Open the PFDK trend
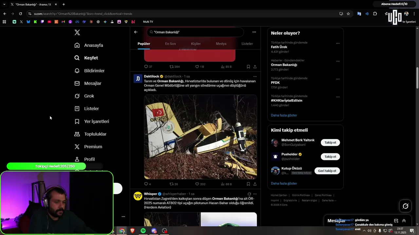 coord(275,83)
